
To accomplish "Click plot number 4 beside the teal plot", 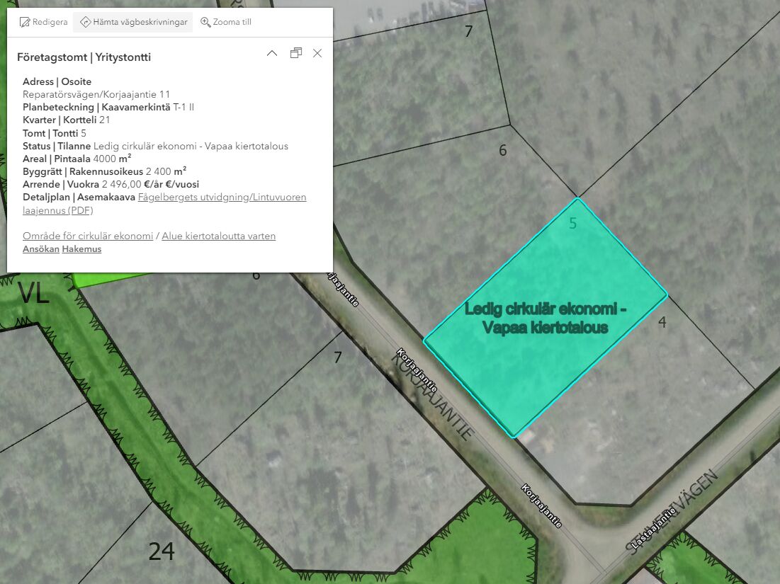I will [x=662, y=322].
